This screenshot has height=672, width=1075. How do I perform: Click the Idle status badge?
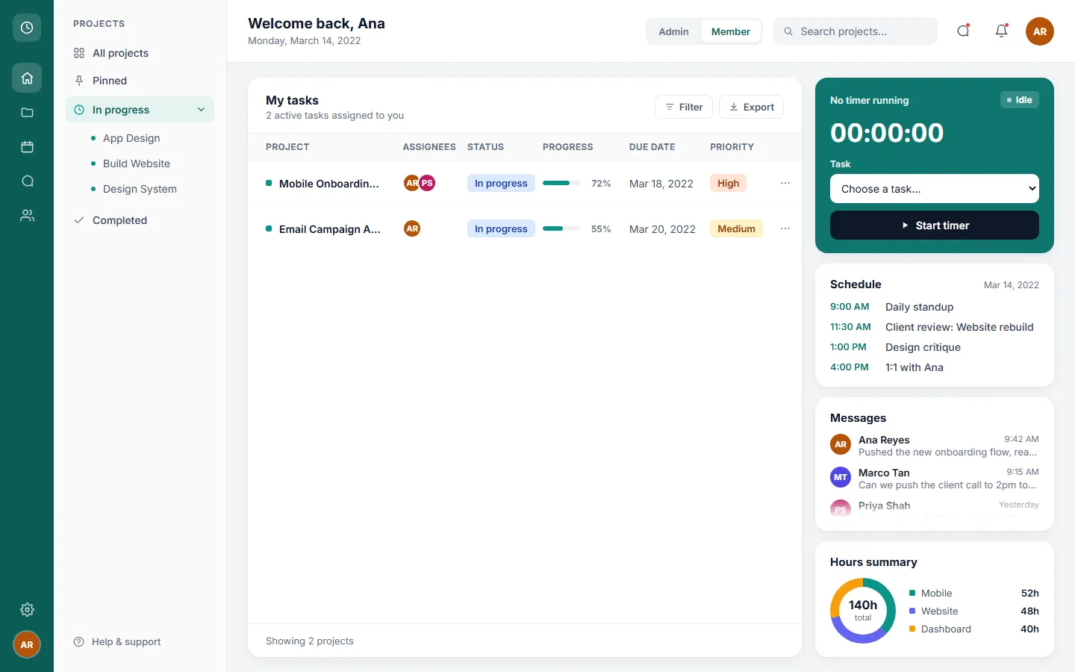1020,100
